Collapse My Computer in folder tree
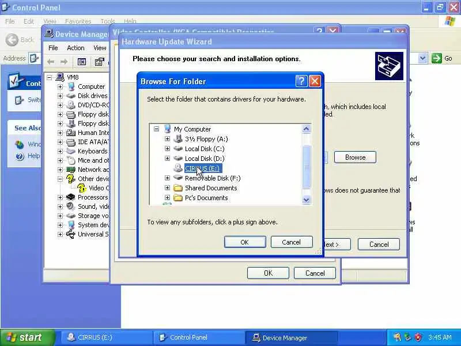 click(156, 129)
